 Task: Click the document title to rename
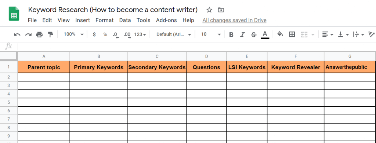tap(113, 10)
